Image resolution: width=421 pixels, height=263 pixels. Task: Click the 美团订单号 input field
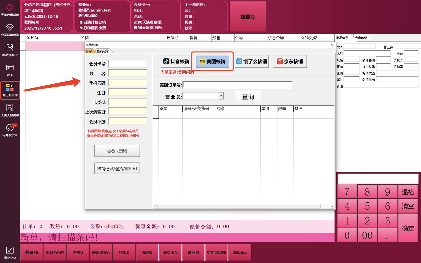coord(237,85)
